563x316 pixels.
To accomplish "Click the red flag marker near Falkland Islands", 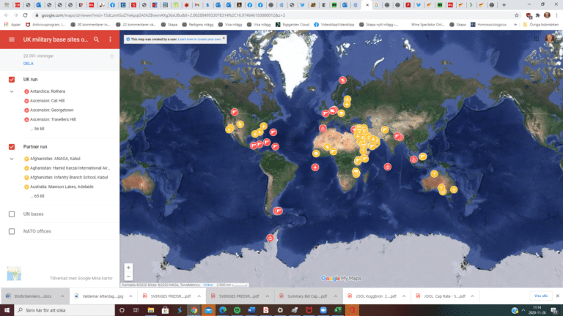I will 279,211.
